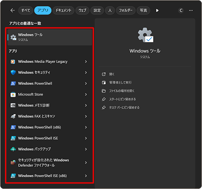This screenshot has height=189, width=202.
Task: Click the large Windows ツール preview icon
Action: 145,35
